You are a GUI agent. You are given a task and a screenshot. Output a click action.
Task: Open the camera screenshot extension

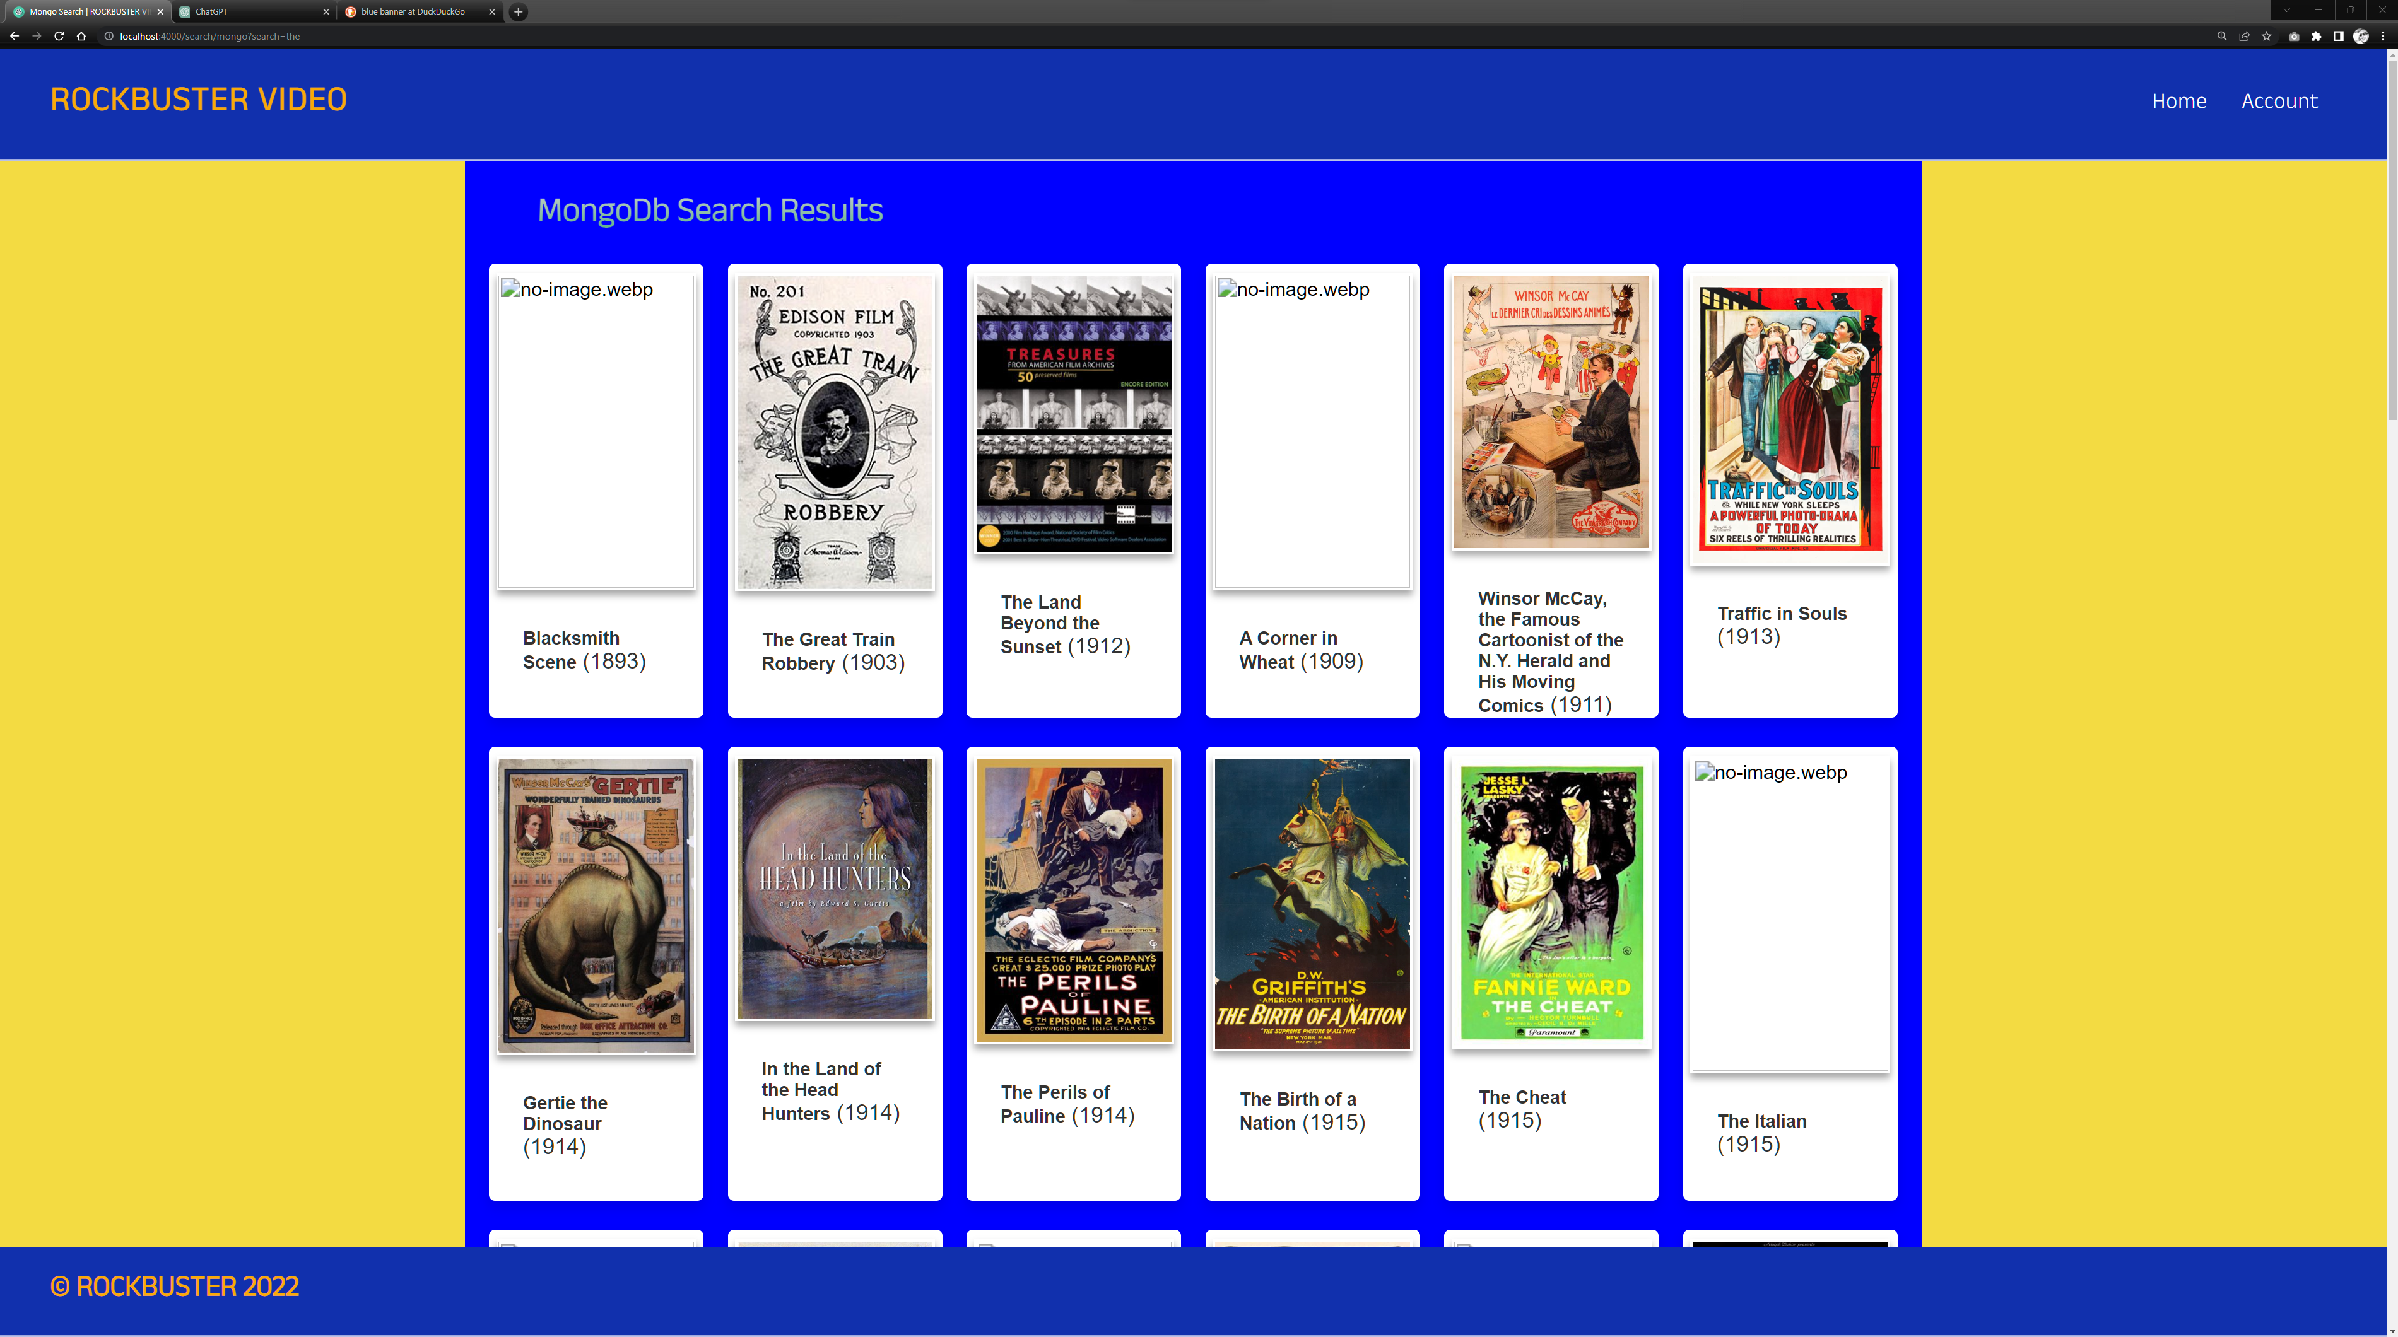(x=2294, y=37)
